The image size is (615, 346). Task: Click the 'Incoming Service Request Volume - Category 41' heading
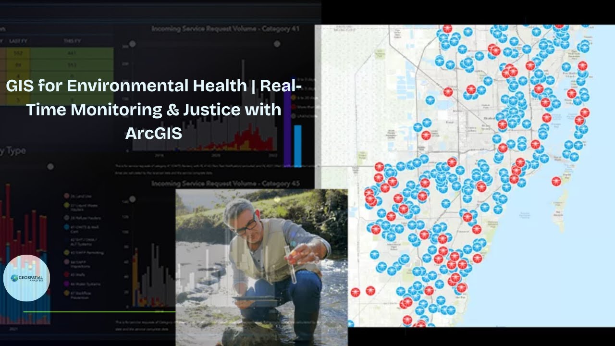tap(225, 29)
